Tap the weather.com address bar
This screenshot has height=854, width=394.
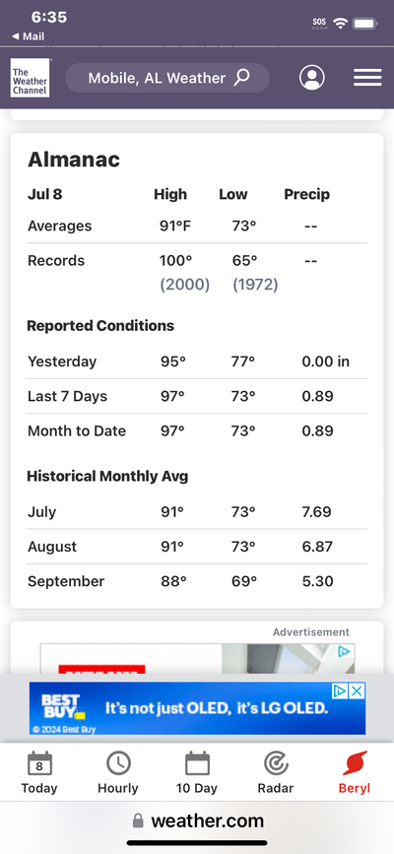[x=197, y=821]
